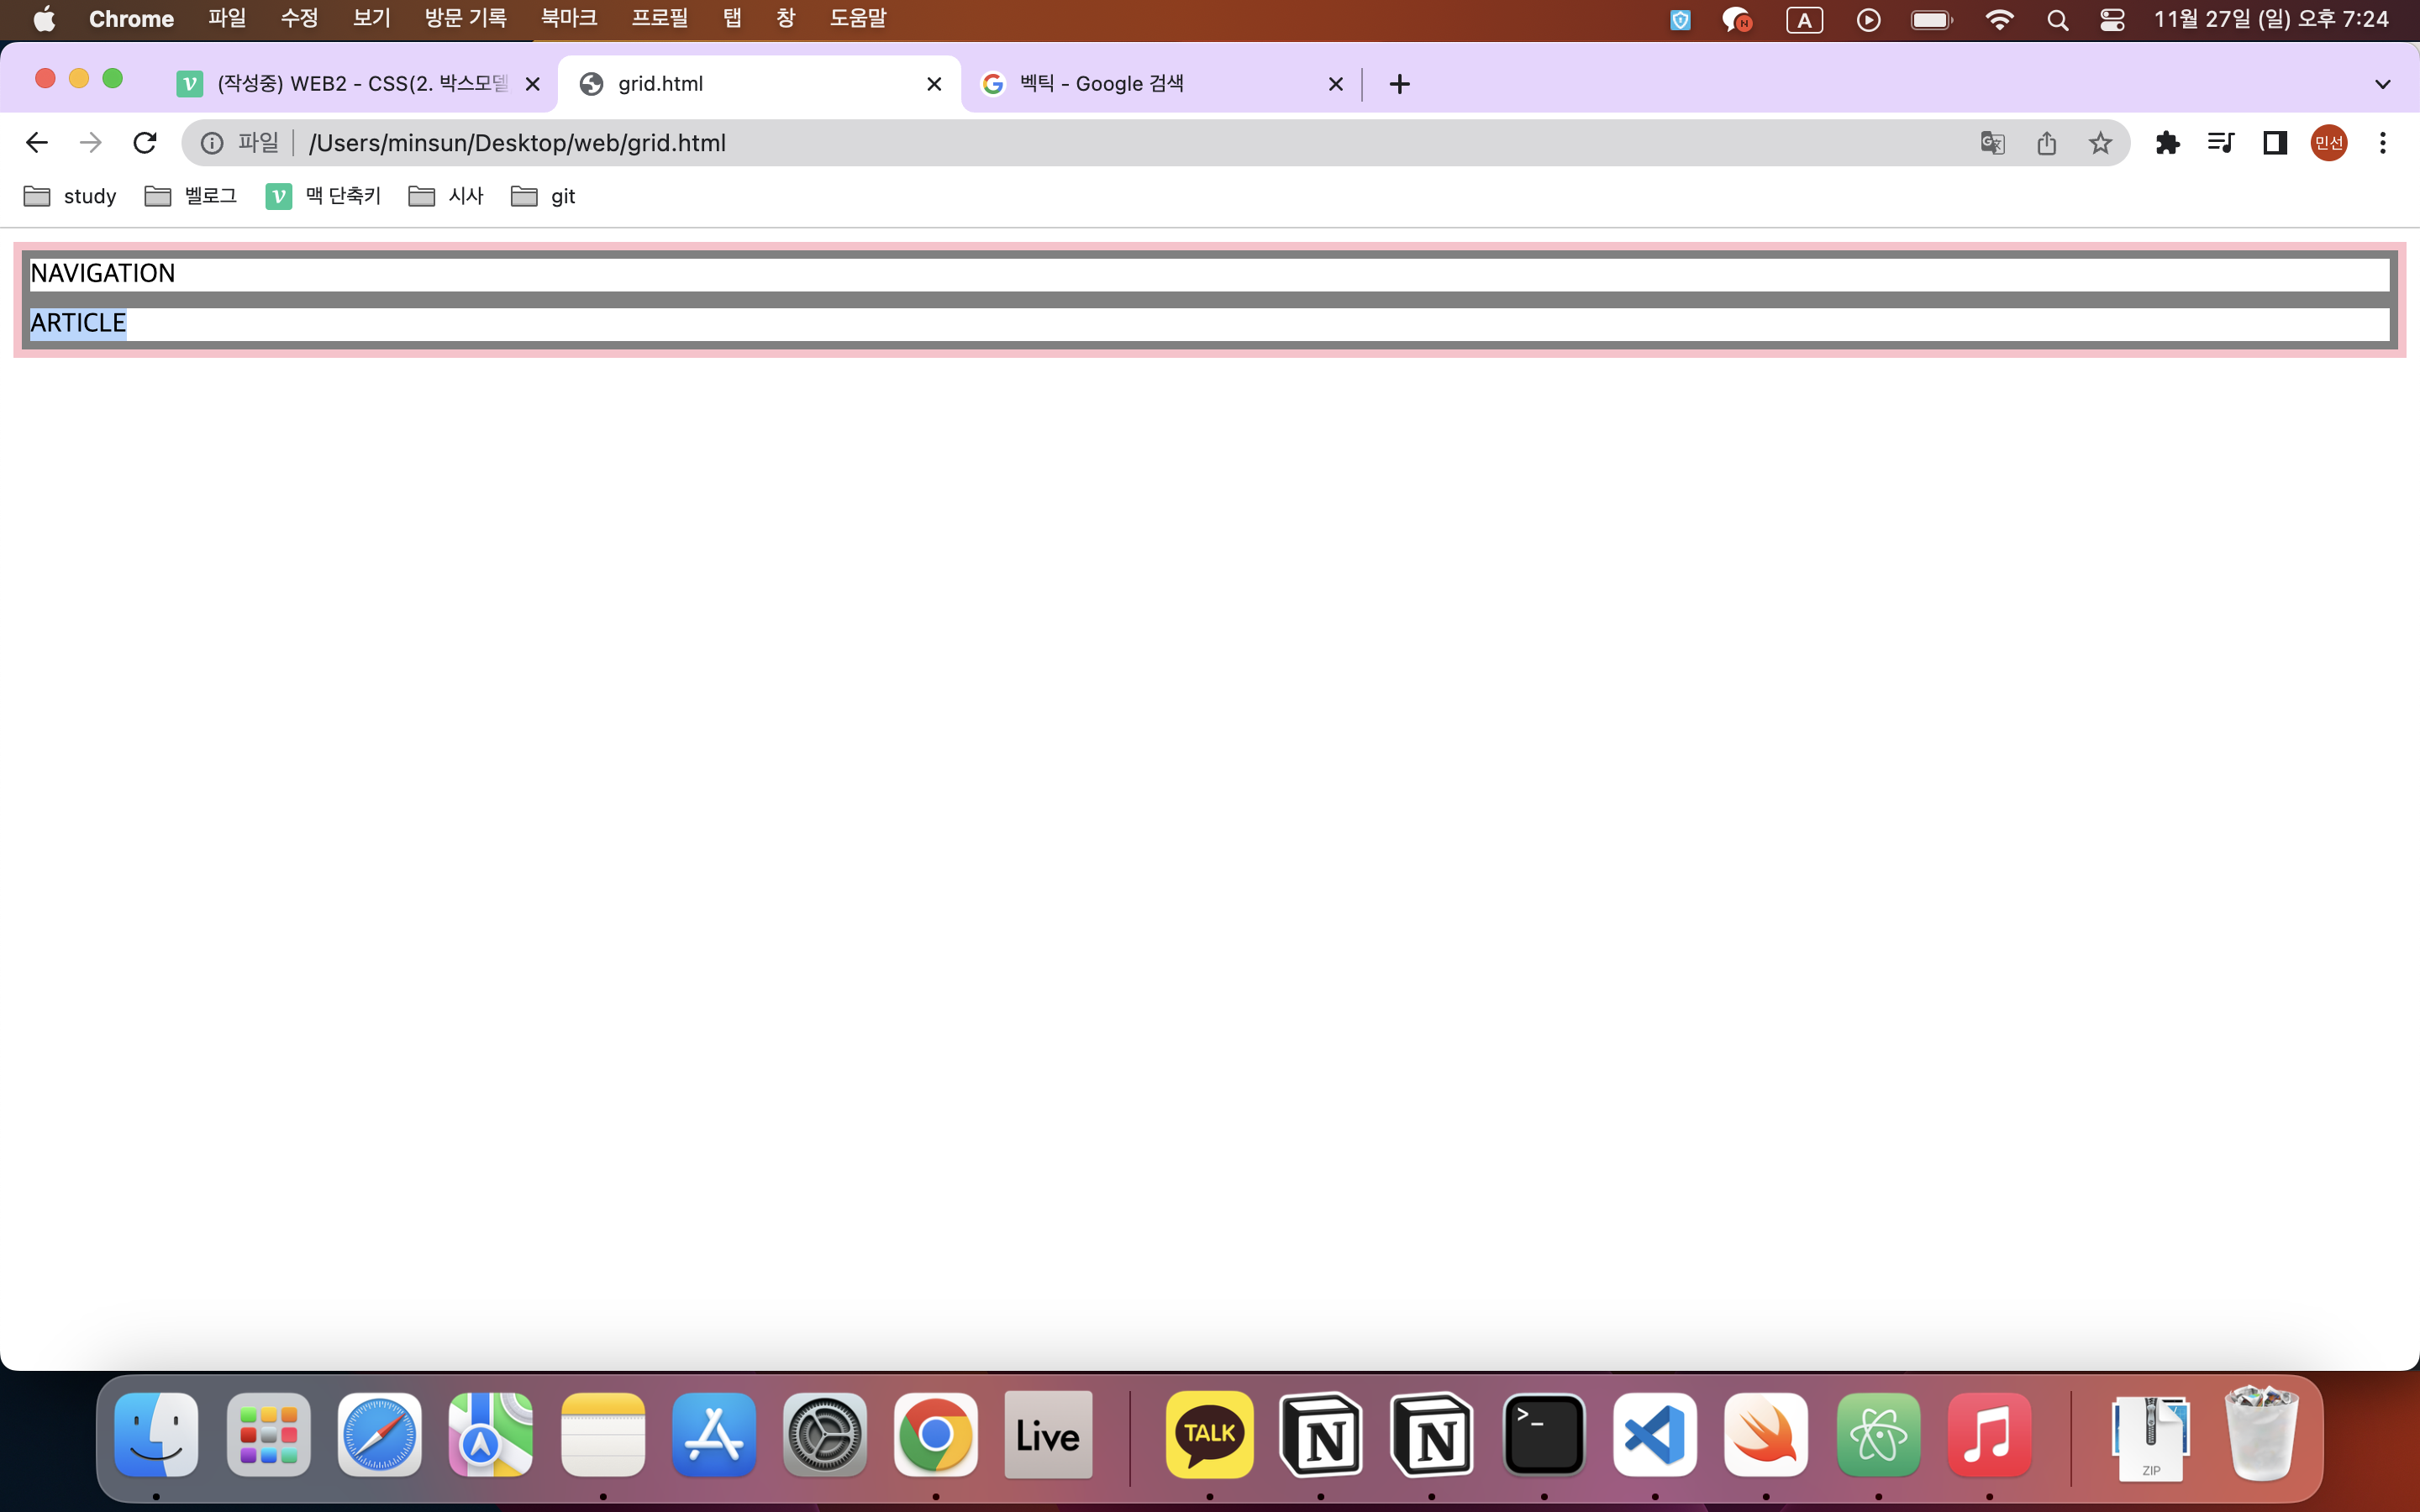The image size is (2420, 1512).
Task: Open the 탭 menu
Action: pyautogui.click(x=732, y=19)
